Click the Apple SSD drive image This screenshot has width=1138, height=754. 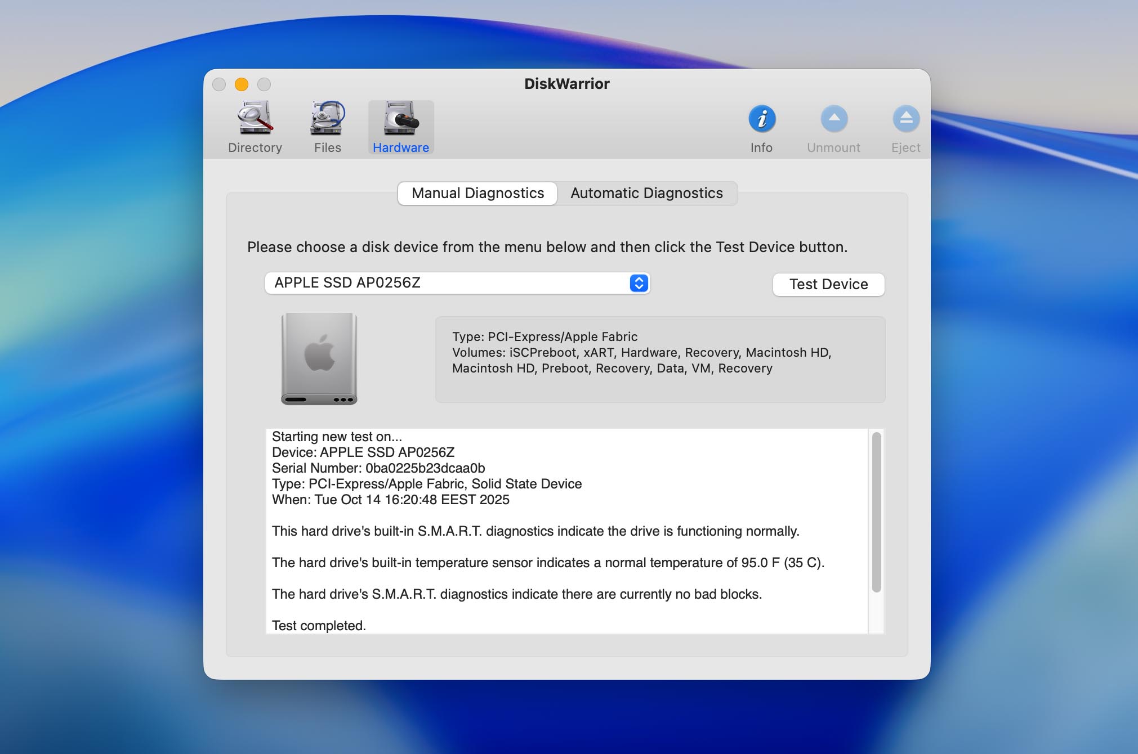point(319,358)
